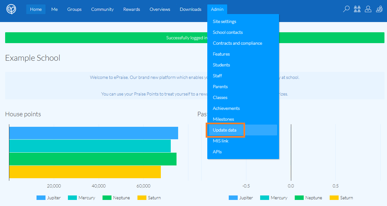Open the Admin dropdown menu
The image size is (387, 206).
click(217, 9)
